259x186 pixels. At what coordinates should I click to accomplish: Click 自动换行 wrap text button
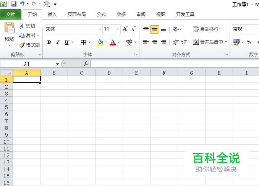pyautogui.click(x=206, y=29)
